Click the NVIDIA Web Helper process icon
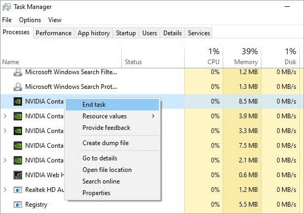The image size is (304, 214). click(x=18, y=175)
